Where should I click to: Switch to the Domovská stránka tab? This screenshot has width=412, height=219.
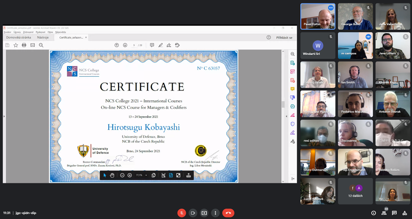click(19, 38)
